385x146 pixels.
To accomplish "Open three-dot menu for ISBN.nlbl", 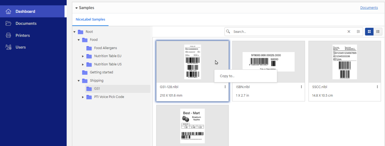I will click(x=301, y=87).
